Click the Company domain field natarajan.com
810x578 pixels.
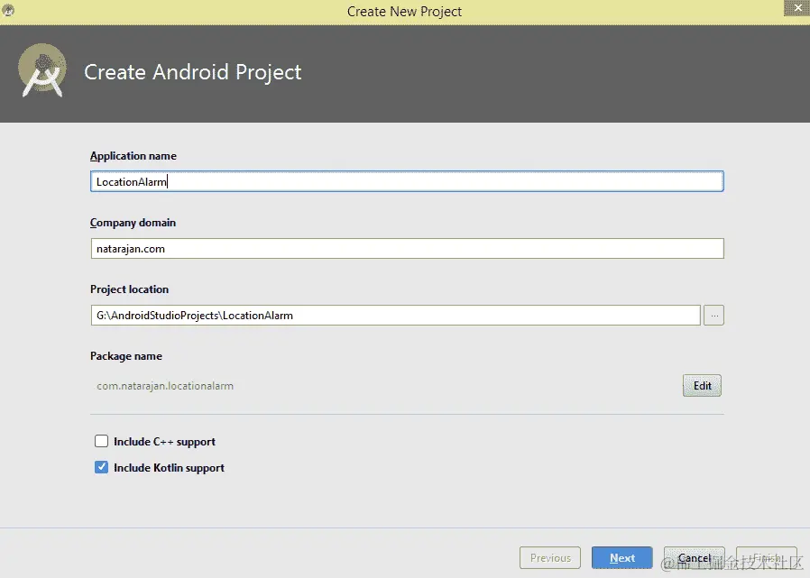[x=407, y=249]
